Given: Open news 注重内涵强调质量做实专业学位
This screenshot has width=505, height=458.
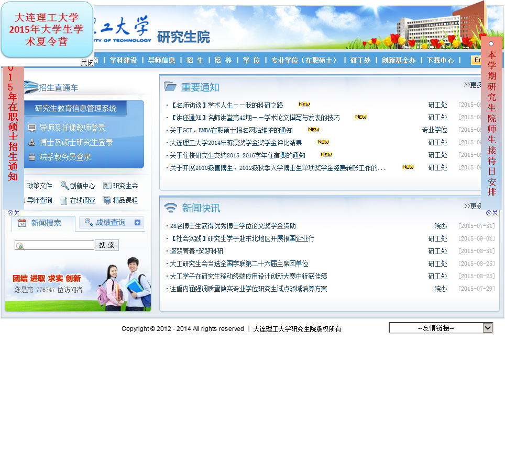Looking at the screenshot, I should (249, 289).
